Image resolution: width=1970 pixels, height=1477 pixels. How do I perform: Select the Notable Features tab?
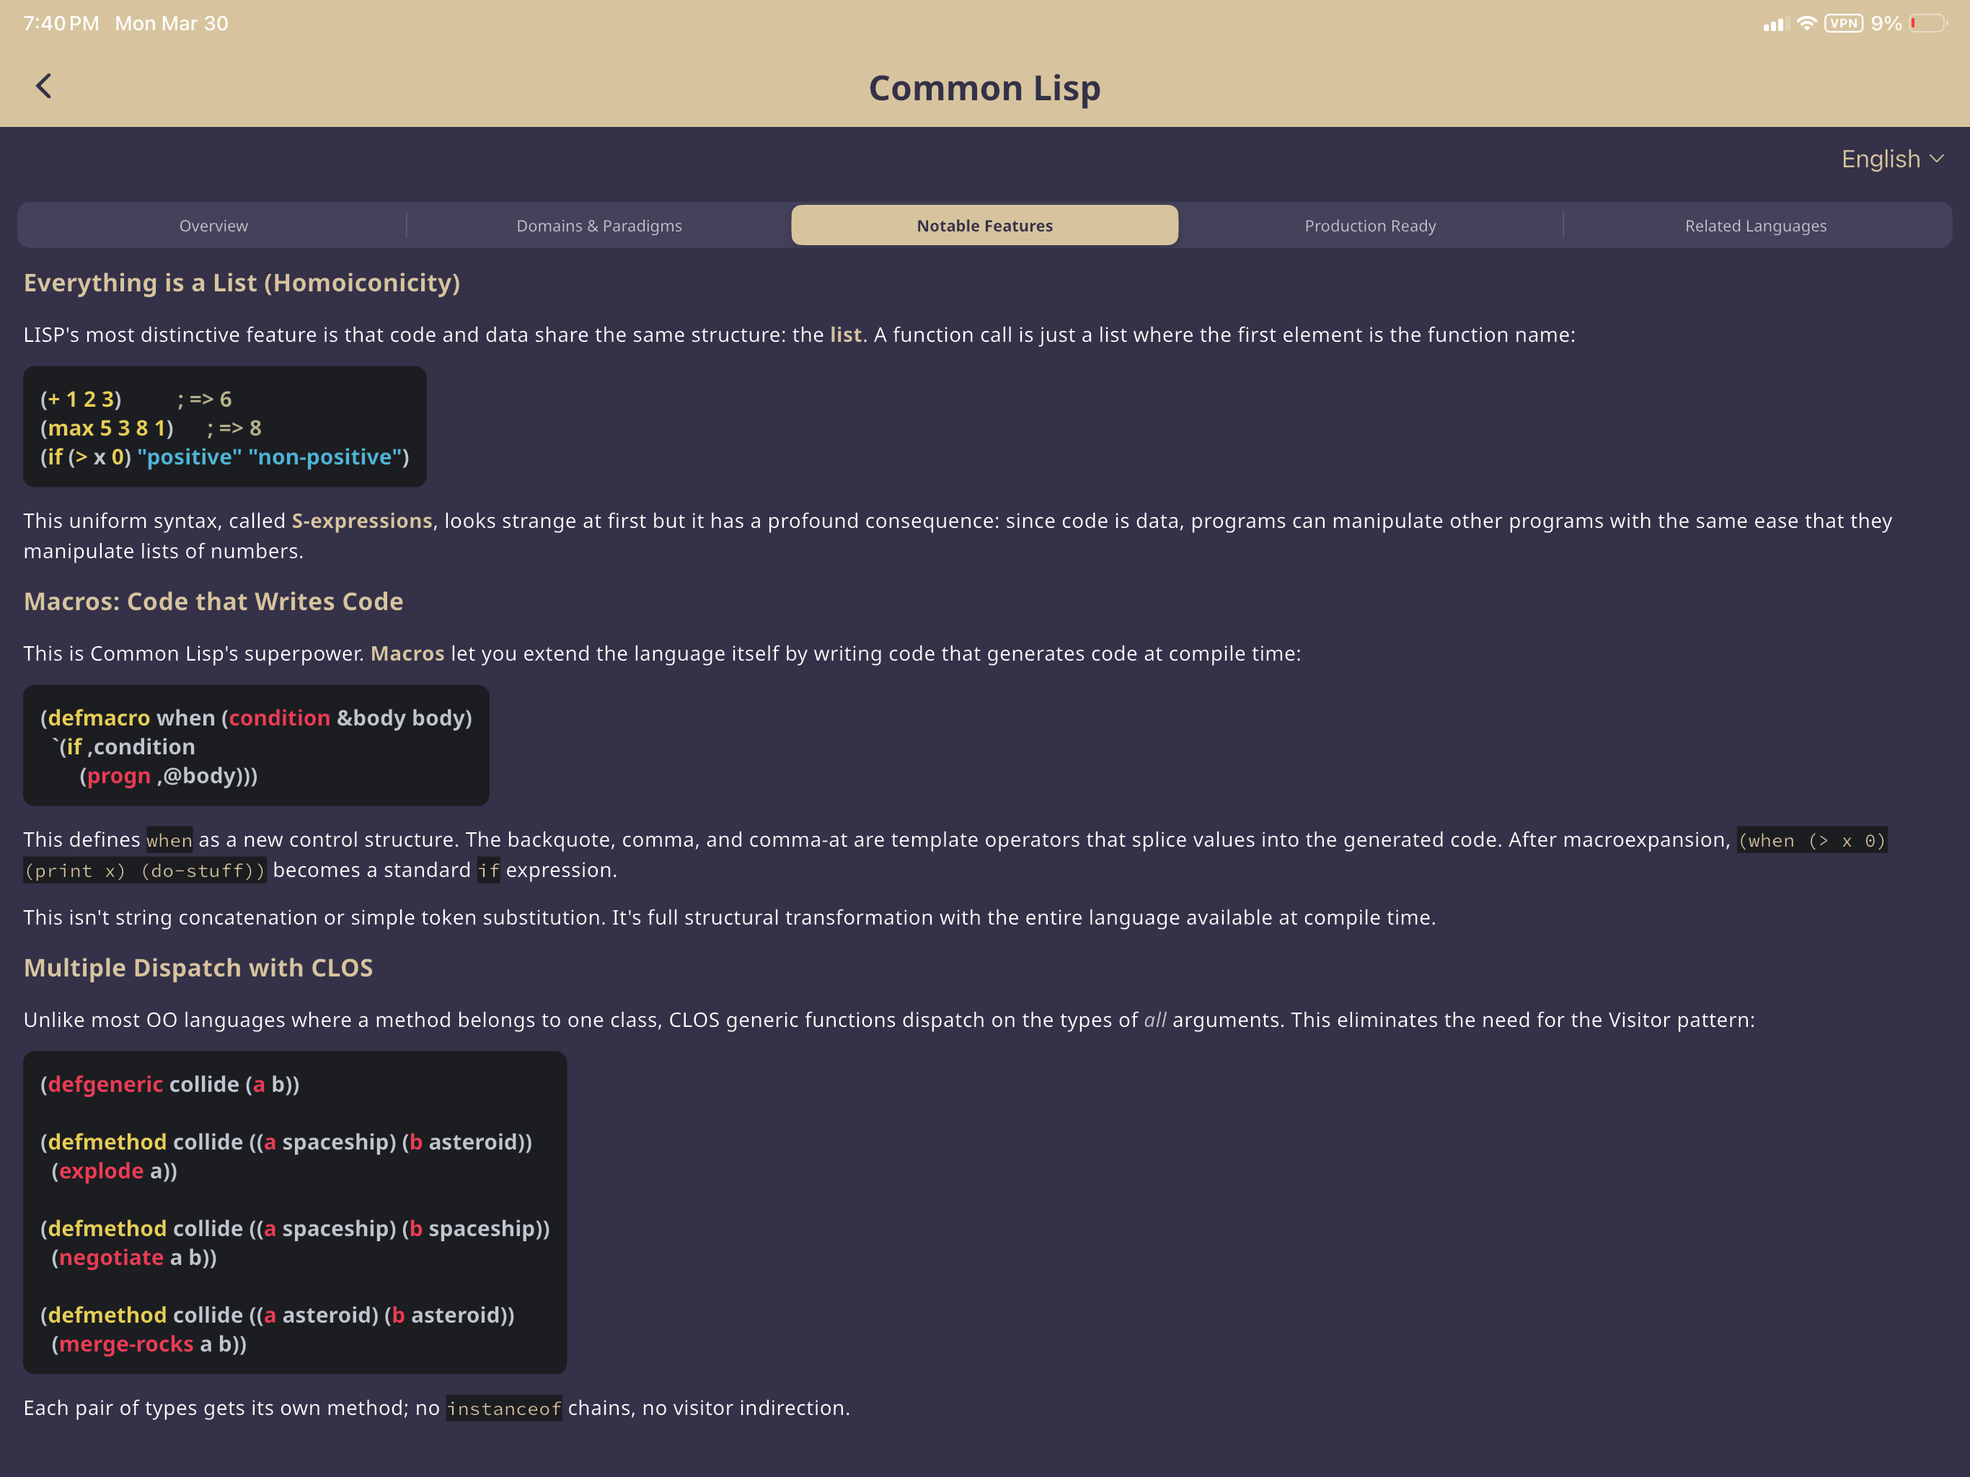(984, 226)
